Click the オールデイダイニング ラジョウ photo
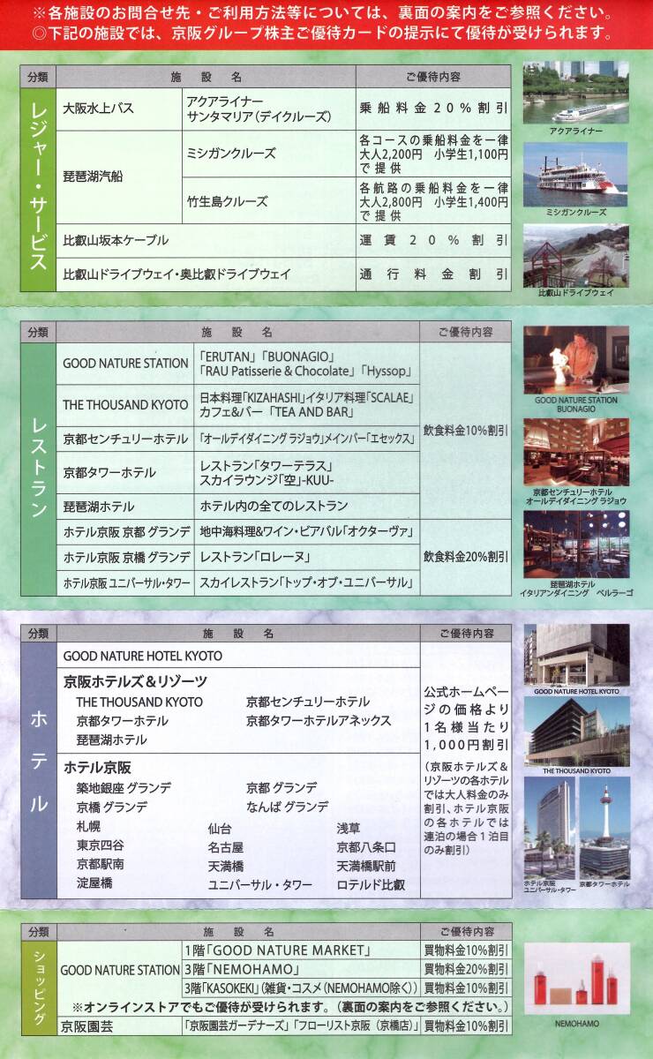 pyautogui.click(x=576, y=452)
